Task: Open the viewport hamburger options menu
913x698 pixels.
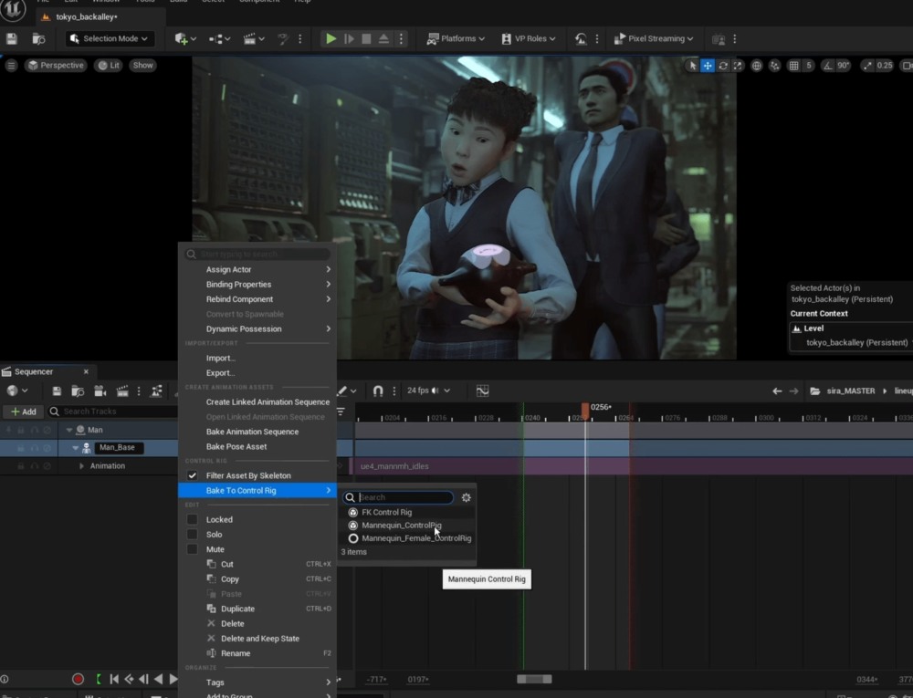Action: (x=11, y=65)
